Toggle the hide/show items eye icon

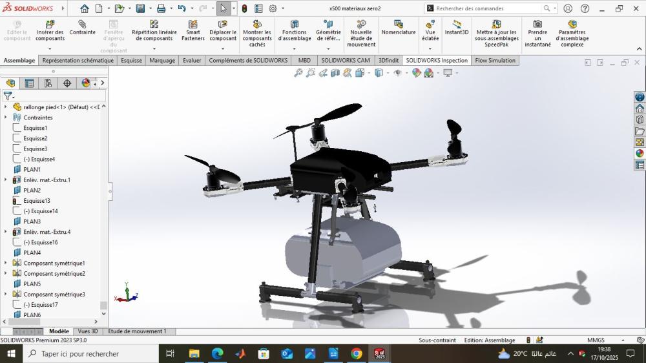397,73
